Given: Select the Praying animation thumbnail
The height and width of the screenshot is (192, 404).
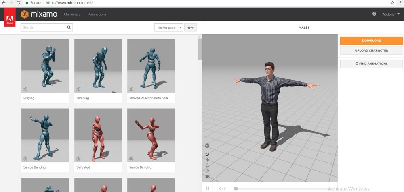Looking at the screenshot, I should coord(45,66).
